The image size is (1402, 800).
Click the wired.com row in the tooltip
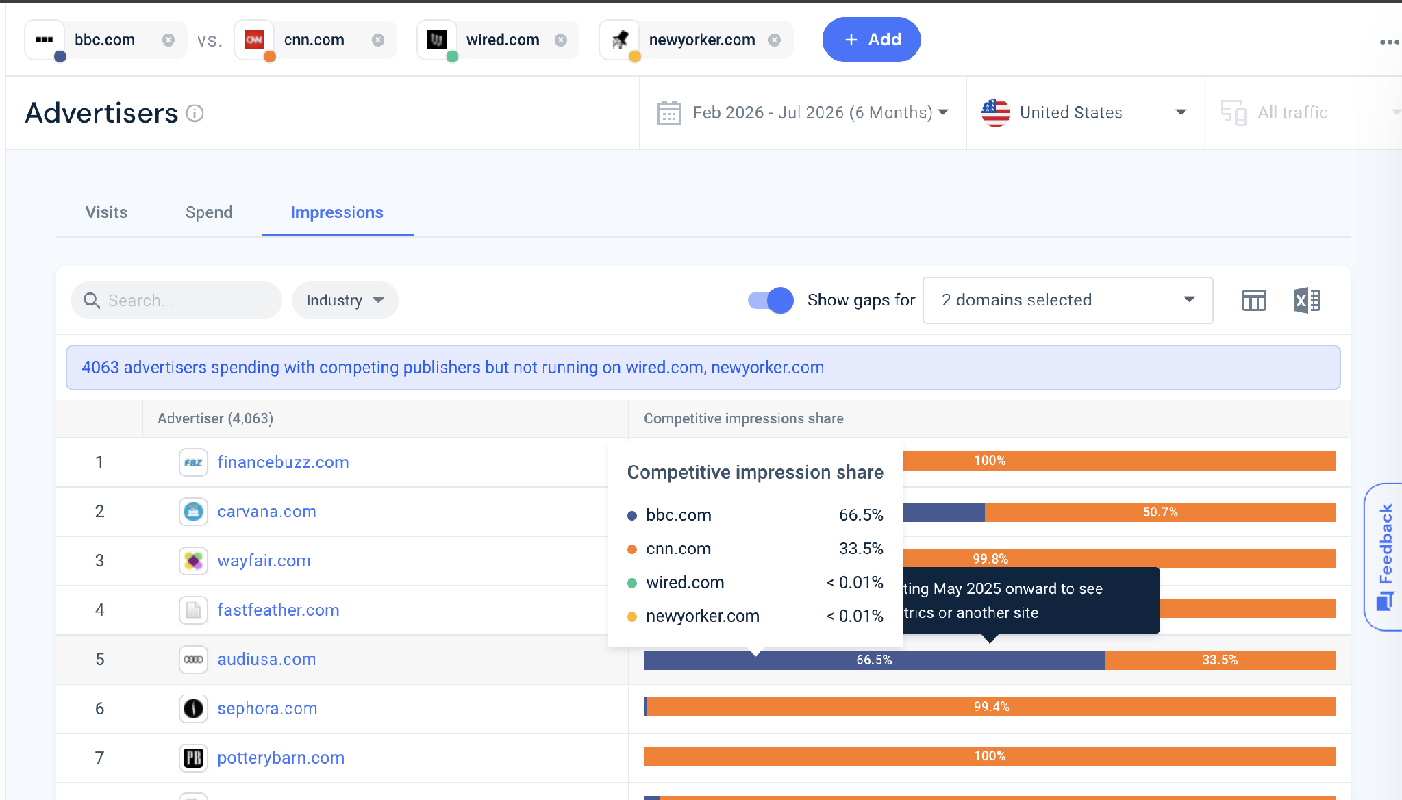755,582
